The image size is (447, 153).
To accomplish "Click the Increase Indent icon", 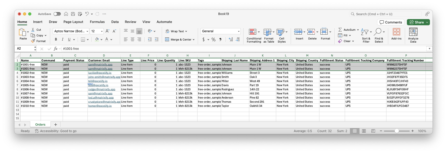I will click(157, 39).
